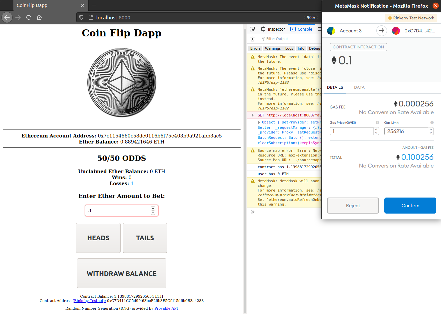Open a new tab with plus icon
Viewport: 441px width, 314px height.
(94, 5)
